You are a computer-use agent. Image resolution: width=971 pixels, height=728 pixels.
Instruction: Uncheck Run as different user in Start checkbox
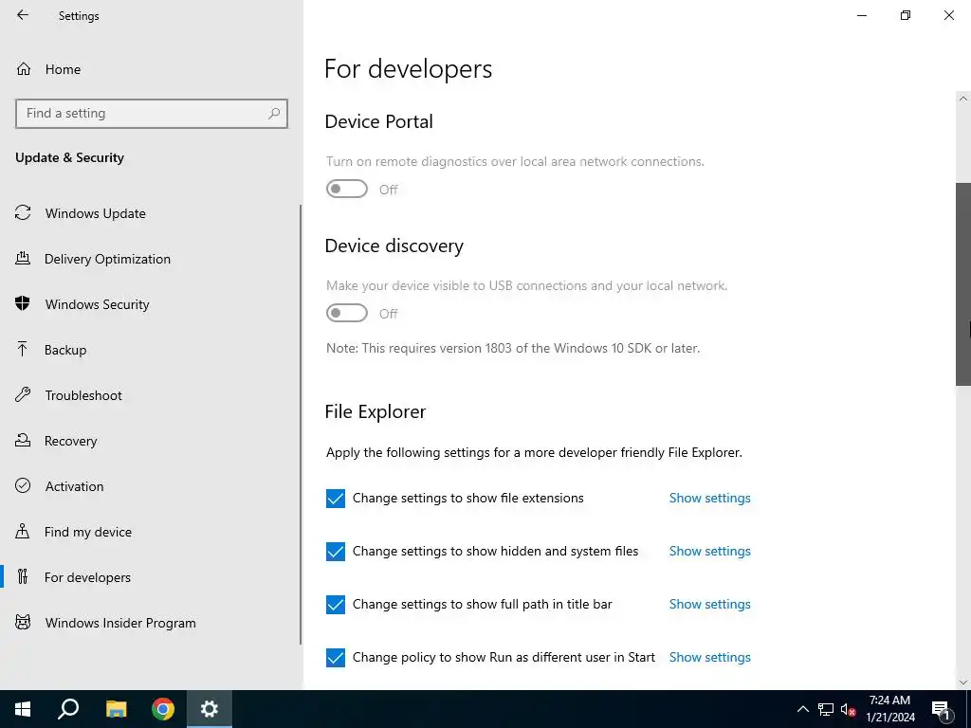click(335, 658)
